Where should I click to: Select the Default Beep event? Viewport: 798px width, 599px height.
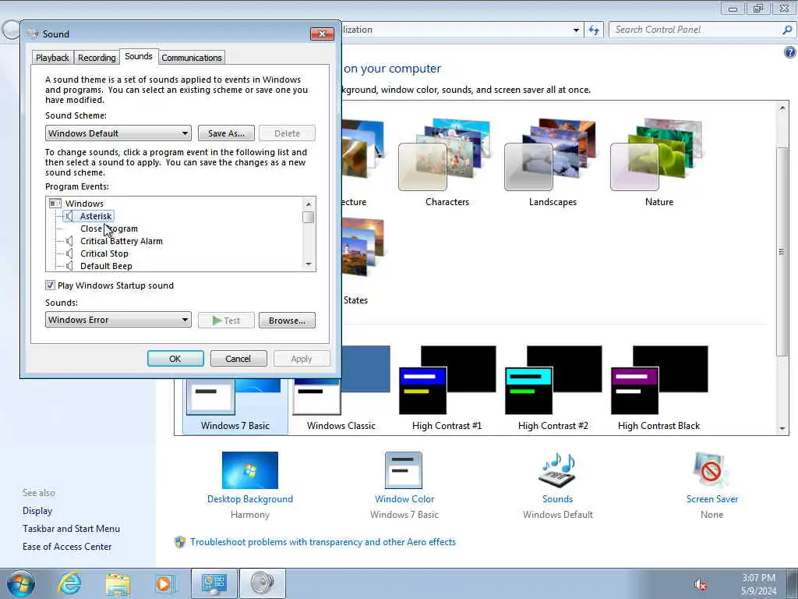pyautogui.click(x=106, y=266)
